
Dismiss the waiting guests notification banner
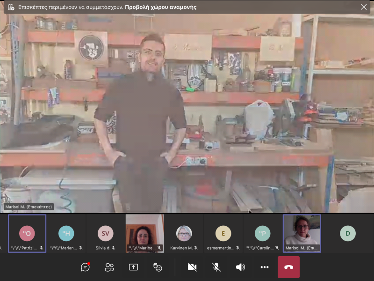[x=364, y=7]
